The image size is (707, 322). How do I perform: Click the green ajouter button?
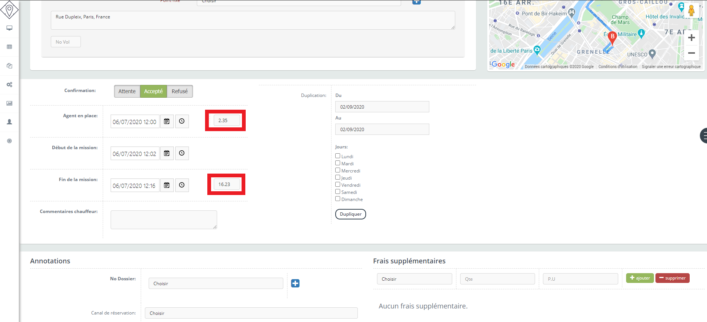point(640,278)
